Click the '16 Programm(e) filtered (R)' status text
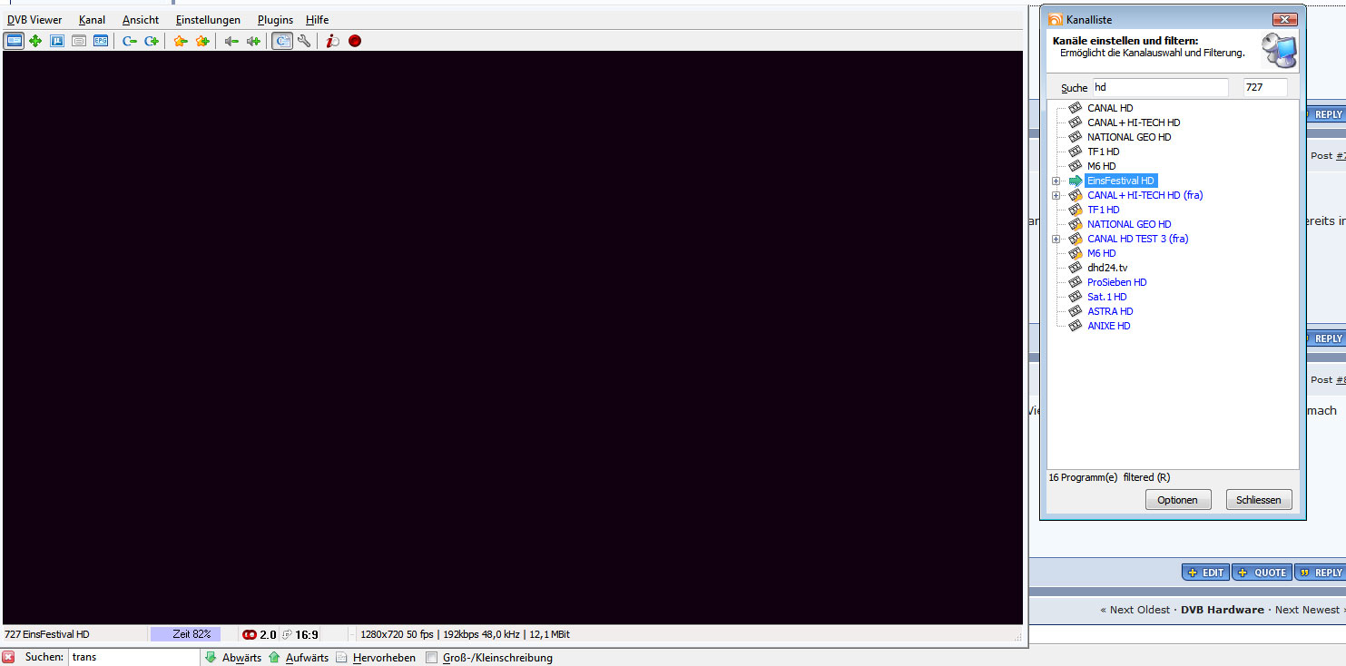Image resolution: width=1346 pixels, height=666 pixels. (x=1109, y=477)
